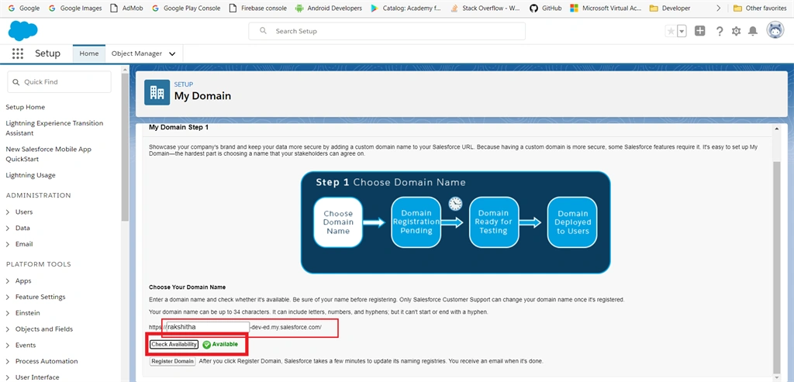
Task: Click the sidebar scrollbar
Action: [x=125, y=146]
